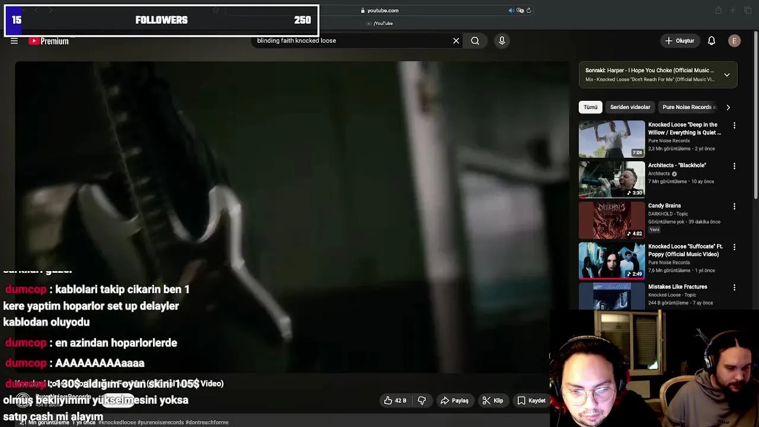759x427 pixels.
Task: Select the Tümü filter chip
Action: (590, 107)
